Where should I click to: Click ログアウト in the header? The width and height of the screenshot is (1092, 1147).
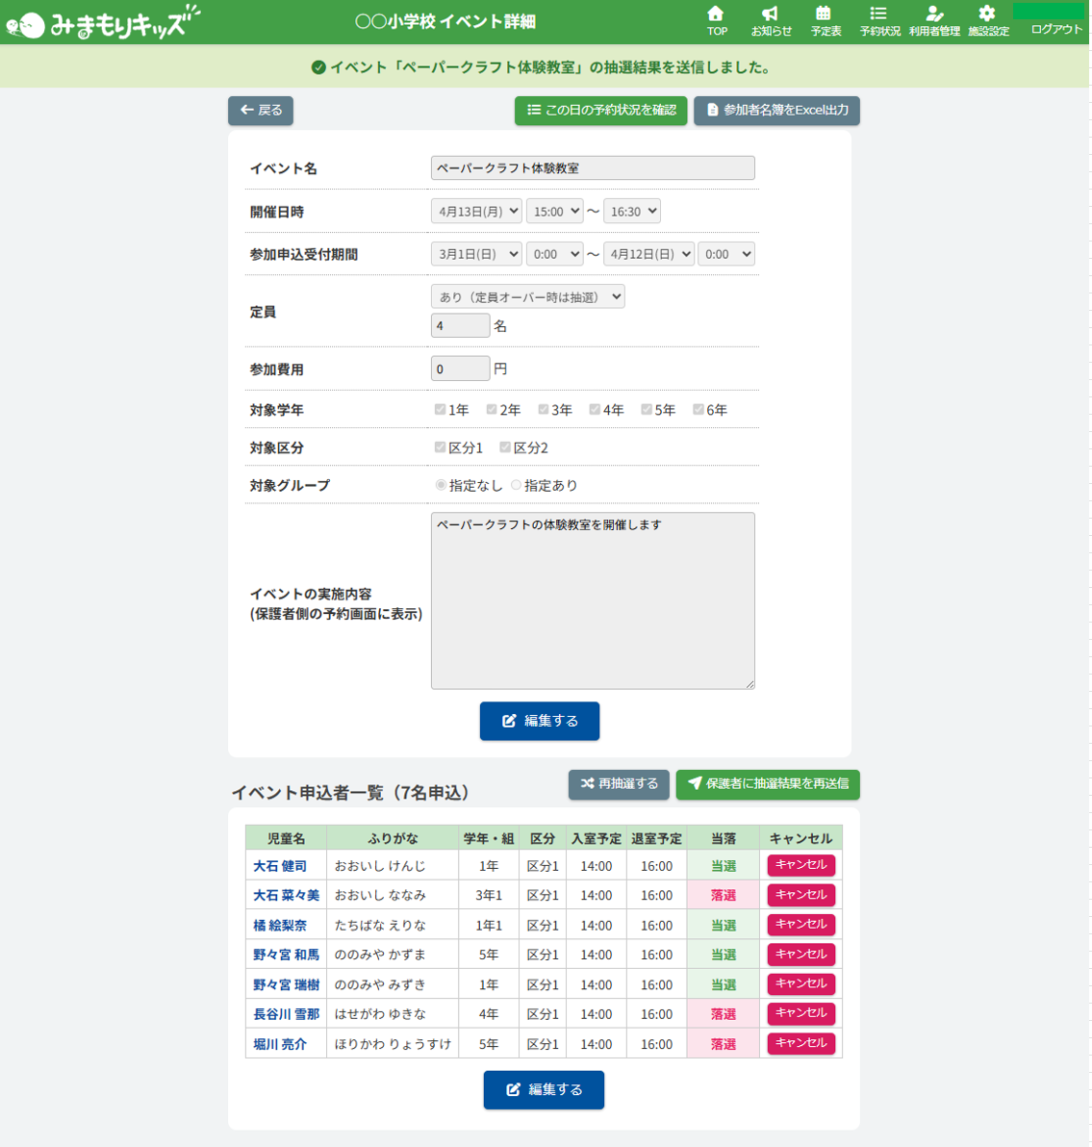click(x=1055, y=29)
